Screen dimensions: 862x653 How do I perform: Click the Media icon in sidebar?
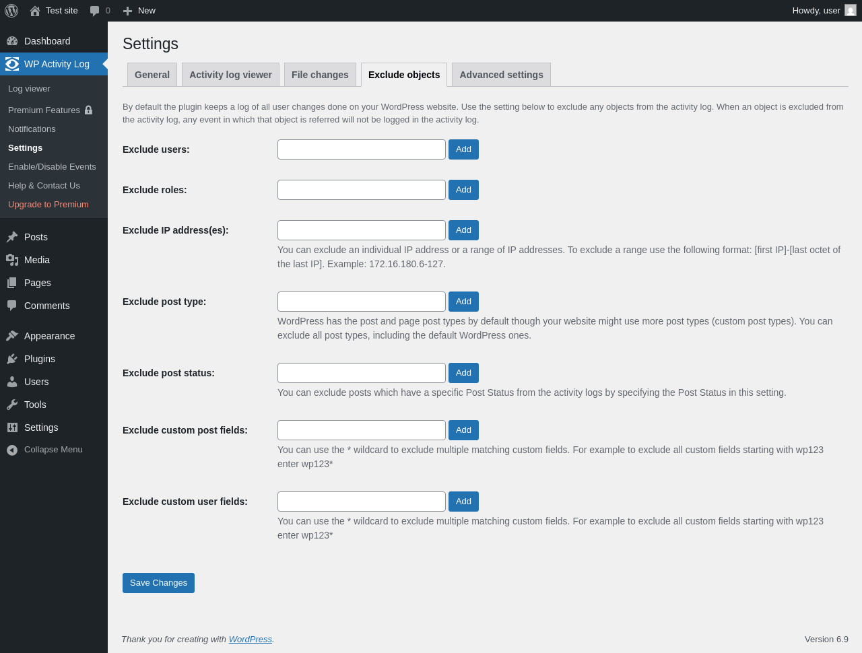tap(12, 260)
